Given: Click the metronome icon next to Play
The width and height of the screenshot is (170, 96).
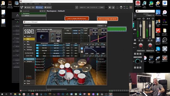Looking at the screenshot, I should pyautogui.click(x=113, y=7).
